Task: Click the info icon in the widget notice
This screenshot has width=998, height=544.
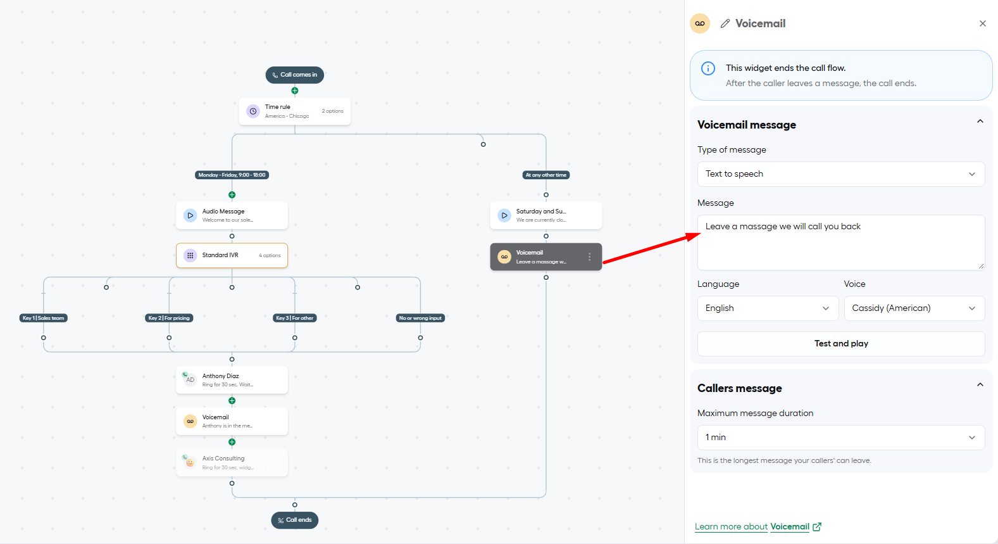Action: pos(708,68)
